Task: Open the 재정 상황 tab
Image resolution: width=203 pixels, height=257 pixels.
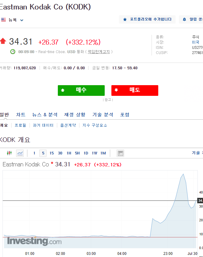Action: 75,114
